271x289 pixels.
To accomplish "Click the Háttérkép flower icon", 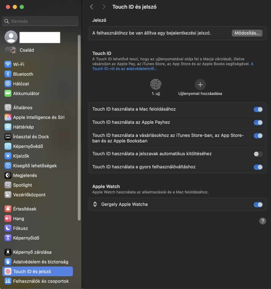I will 8,127.
